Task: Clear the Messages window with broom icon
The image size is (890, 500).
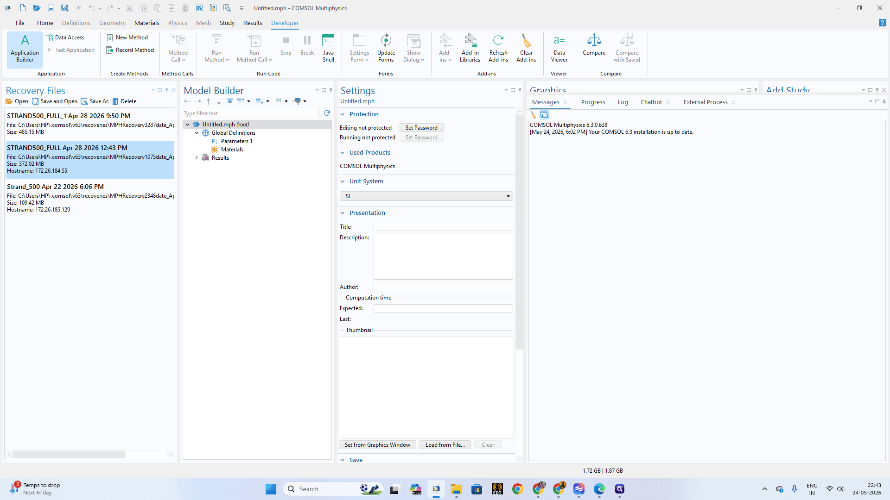Action: click(534, 115)
